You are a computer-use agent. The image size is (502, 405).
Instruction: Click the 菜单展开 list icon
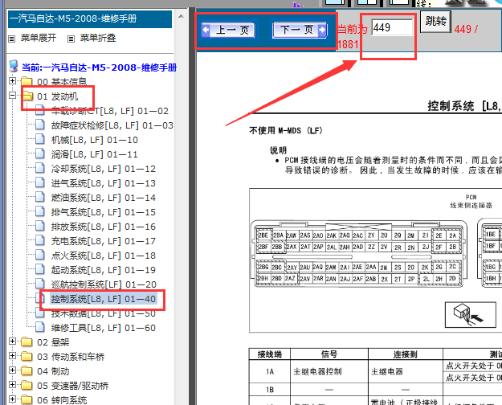pos(12,39)
